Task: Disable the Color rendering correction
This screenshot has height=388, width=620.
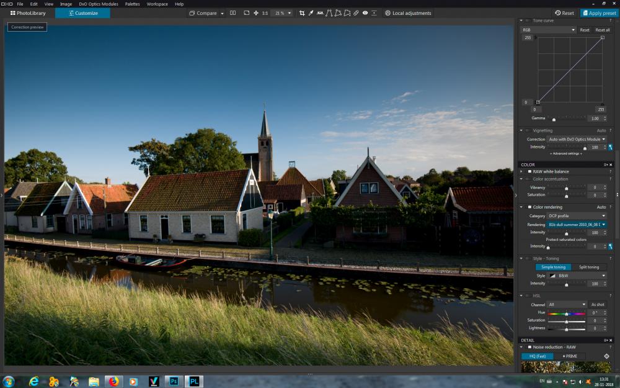Action: (x=529, y=207)
